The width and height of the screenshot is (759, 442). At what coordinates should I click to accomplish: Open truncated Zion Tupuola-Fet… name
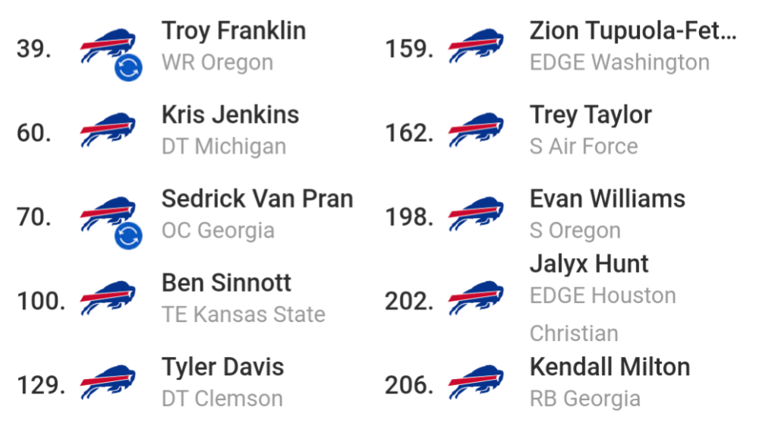633,31
